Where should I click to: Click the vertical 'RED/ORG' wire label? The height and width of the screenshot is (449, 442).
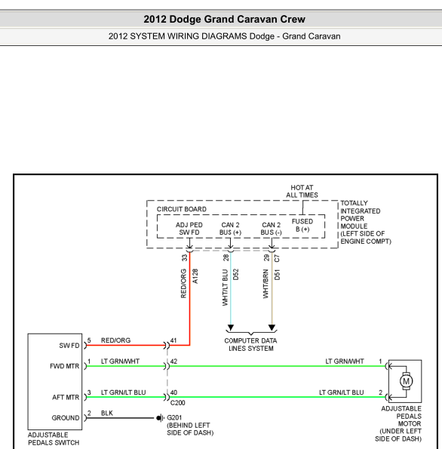tap(184, 284)
